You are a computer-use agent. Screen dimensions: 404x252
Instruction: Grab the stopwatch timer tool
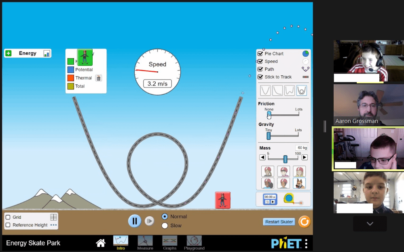coord(270,199)
